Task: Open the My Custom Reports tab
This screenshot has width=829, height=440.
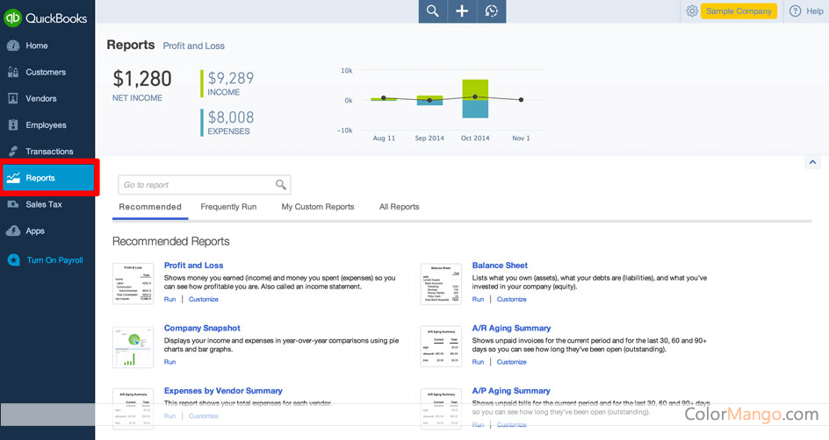Action: 317,207
